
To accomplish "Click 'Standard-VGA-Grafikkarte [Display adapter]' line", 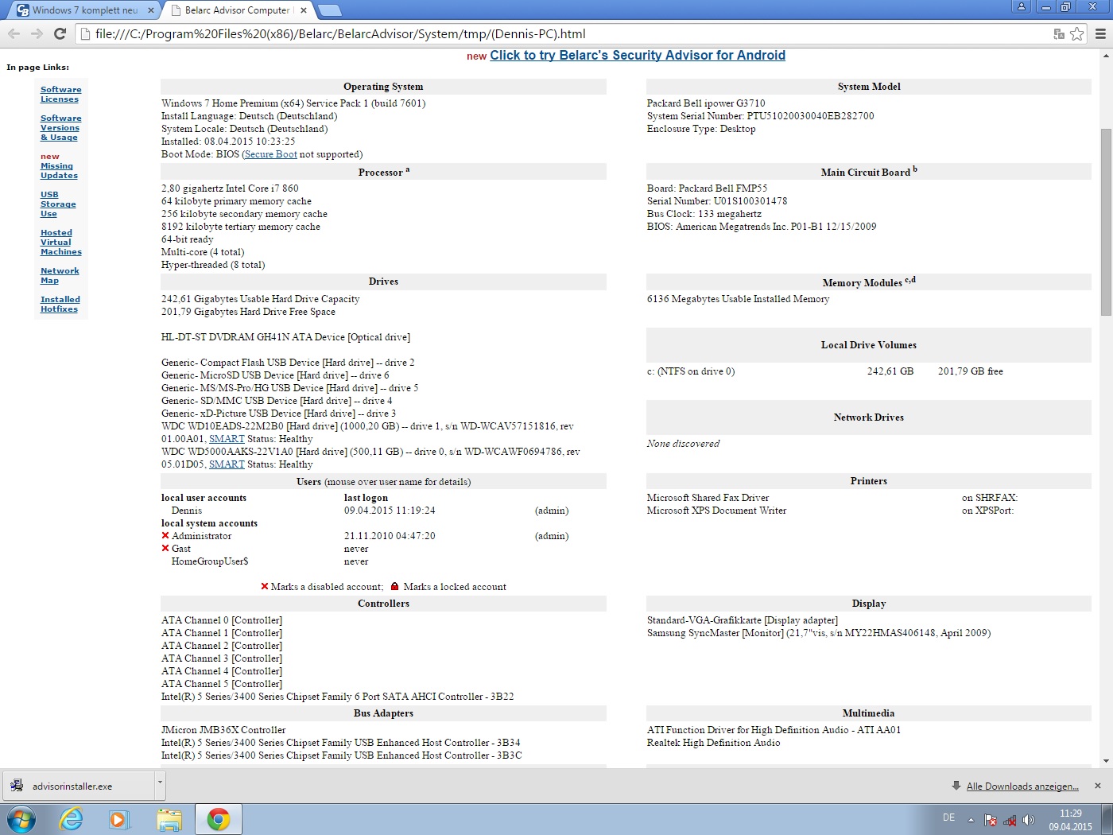I will tap(743, 620).
